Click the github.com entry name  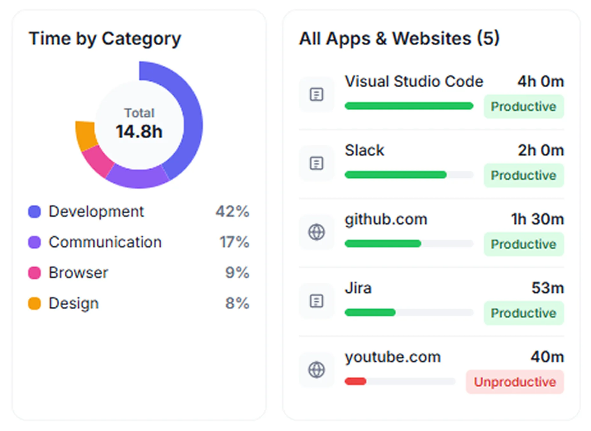click(386, 220)
